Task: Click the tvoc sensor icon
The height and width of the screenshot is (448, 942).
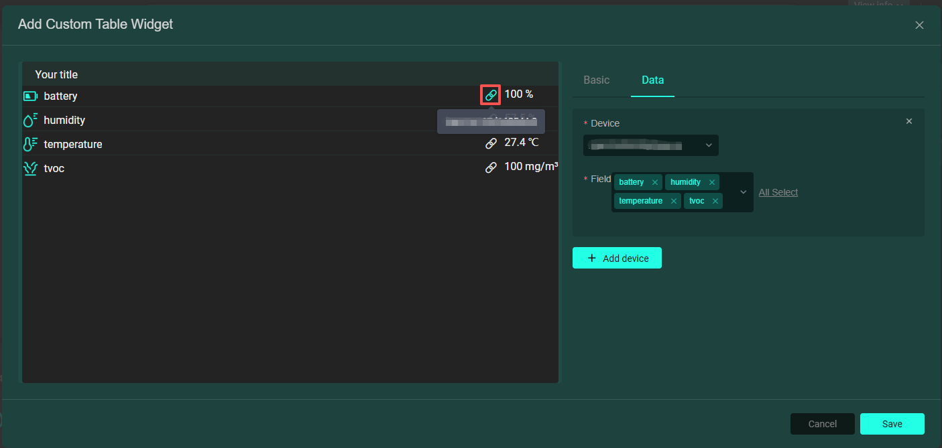Action: 30,169
